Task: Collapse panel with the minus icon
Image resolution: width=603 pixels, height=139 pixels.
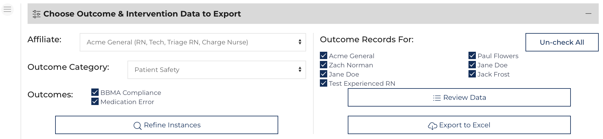Action: pos(588,13)
